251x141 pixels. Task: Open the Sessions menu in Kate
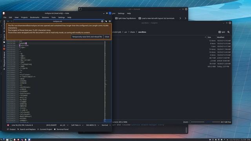(x=45, y=17)
